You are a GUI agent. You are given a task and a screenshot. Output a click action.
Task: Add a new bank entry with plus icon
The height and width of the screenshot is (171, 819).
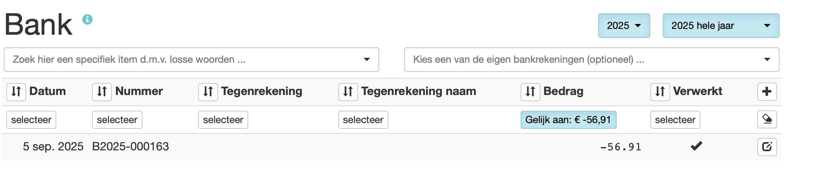pos(767,91)
